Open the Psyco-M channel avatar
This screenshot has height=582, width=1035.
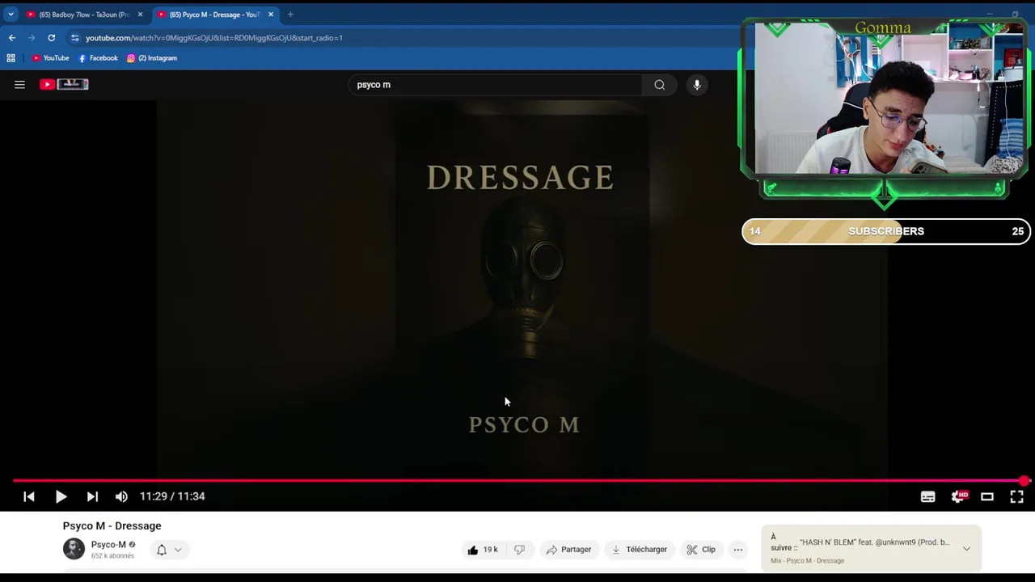74,549
